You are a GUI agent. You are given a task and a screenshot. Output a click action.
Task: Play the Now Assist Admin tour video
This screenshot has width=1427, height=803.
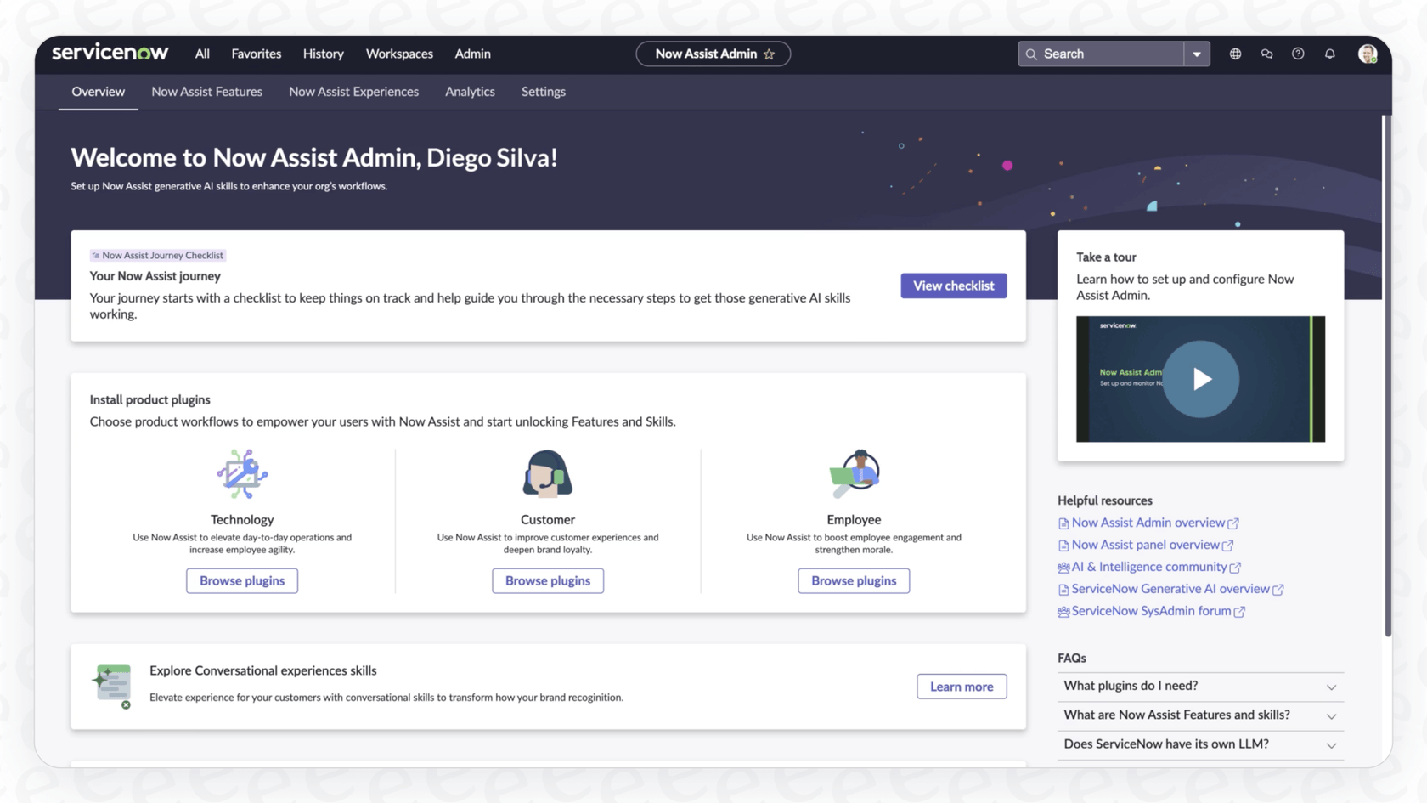(x=1200, y=379)
